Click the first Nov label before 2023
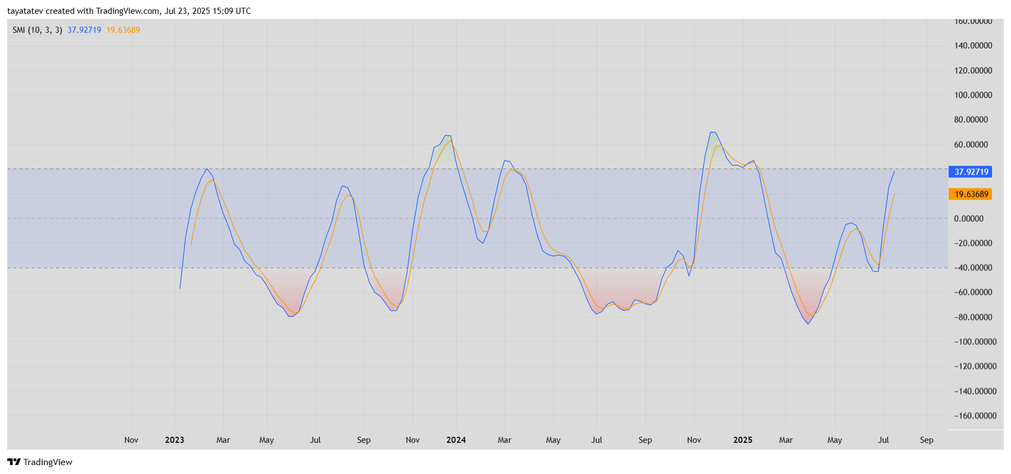This screenshot has width=1011, height=474. 131,440
